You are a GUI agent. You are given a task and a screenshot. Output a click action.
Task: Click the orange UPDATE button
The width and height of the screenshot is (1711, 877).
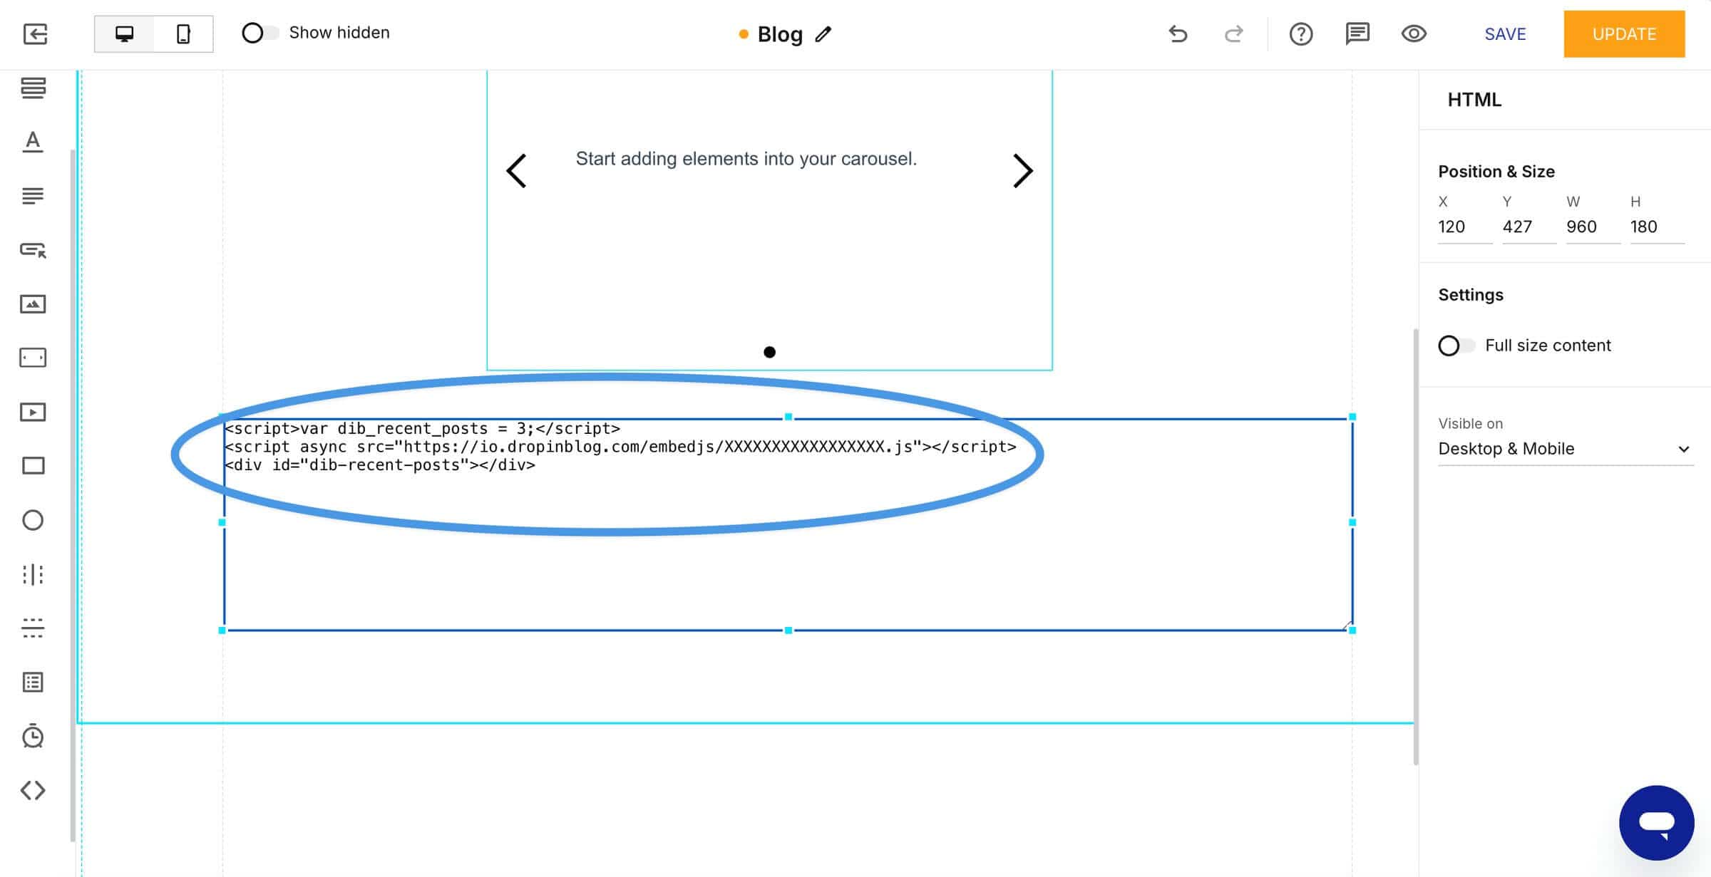pos(1624,34)
